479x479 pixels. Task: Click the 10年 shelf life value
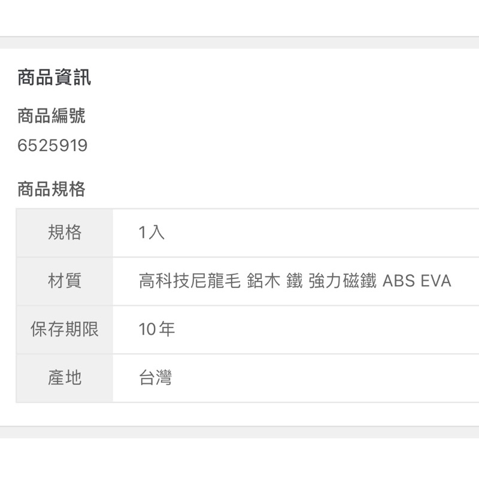coord(157,329)
